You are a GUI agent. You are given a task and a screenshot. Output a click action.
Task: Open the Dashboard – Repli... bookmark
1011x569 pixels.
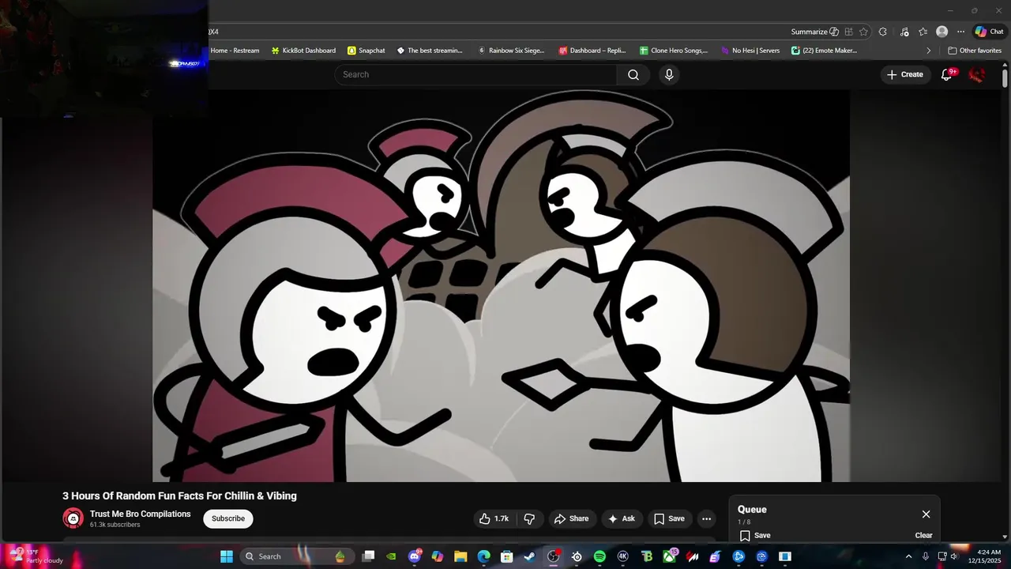pyautogui.click(x=592, y=51)
